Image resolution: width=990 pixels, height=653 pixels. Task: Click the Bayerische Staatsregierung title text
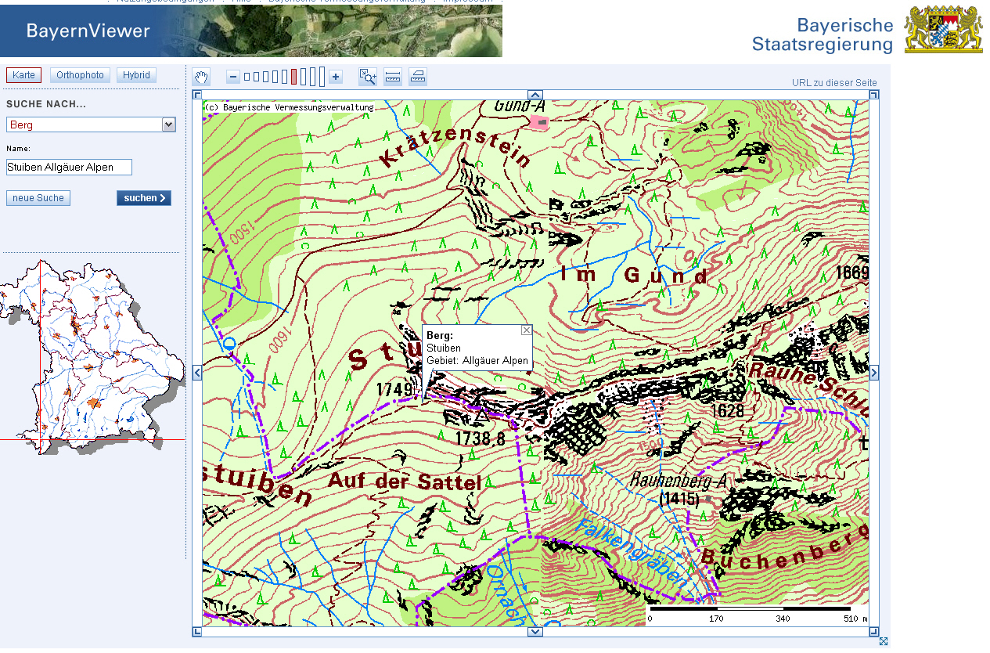click(x=823, y=34)
